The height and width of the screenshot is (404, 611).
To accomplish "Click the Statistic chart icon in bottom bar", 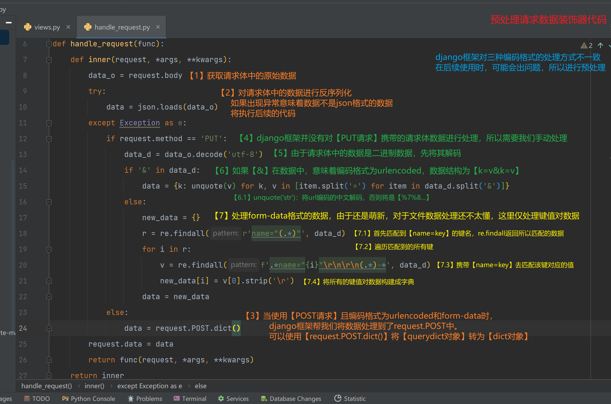I will (338, 398).
